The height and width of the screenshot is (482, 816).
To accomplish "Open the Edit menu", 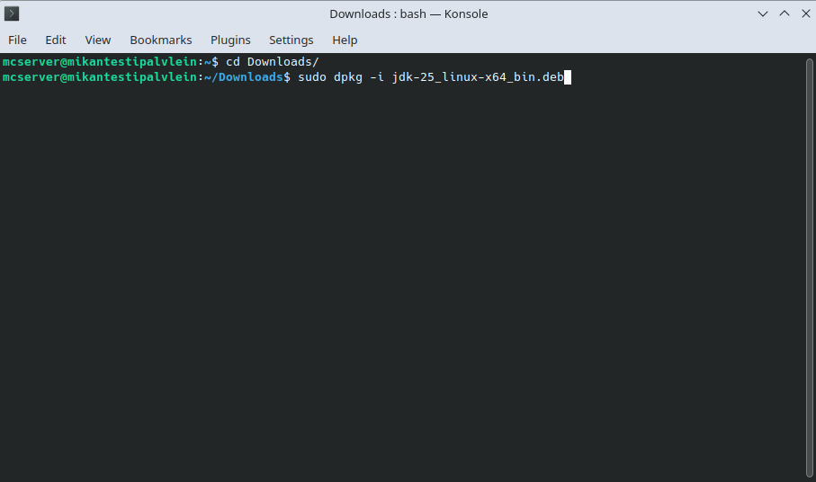I will (56, 40).
